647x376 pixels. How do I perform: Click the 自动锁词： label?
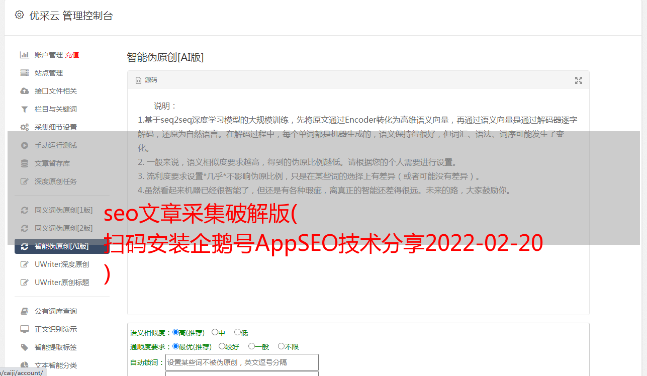147,362
